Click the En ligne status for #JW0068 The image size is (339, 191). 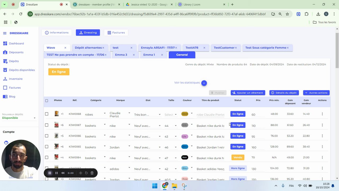pyautogui.click(x=238, y=114)
